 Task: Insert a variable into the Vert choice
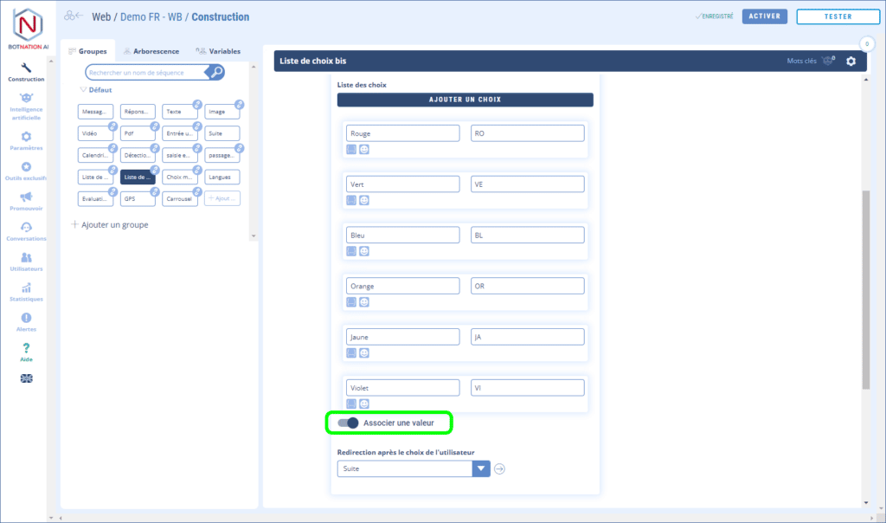[351, 199]
